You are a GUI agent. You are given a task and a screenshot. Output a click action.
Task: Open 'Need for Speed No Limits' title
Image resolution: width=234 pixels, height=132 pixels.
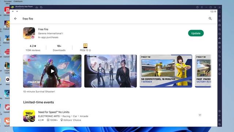54,112
